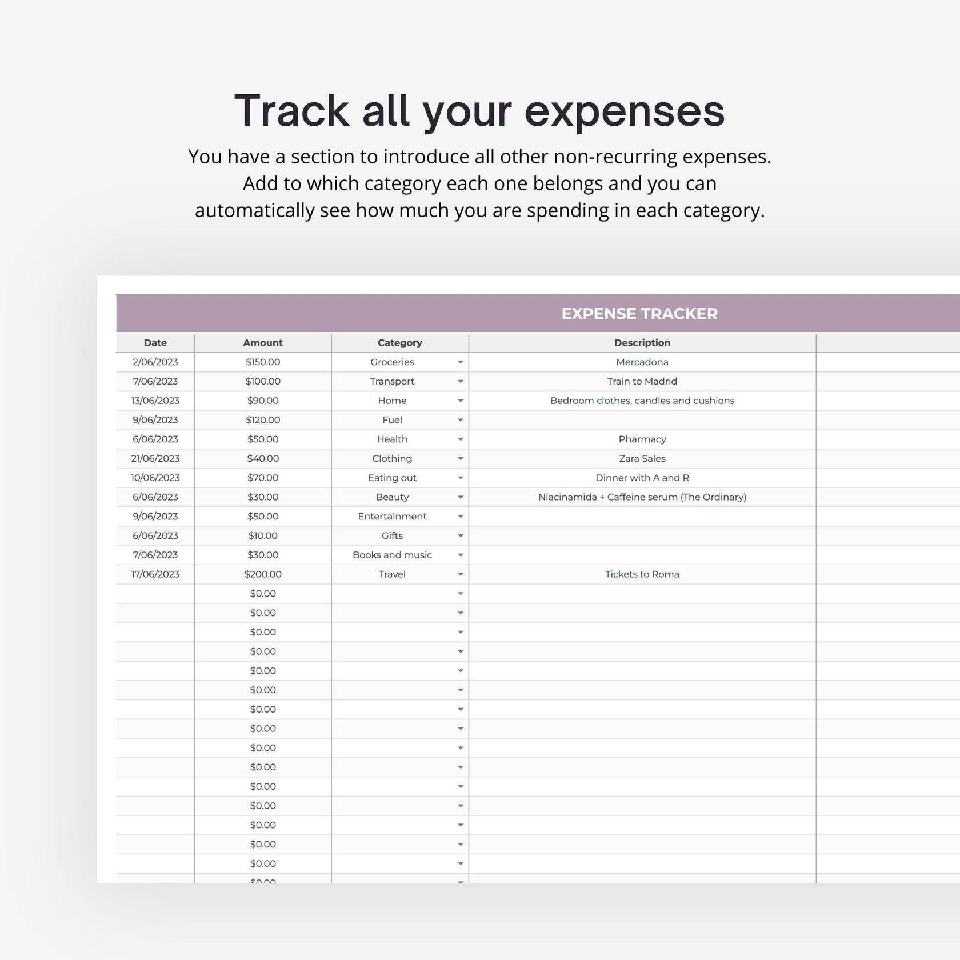This screenshot has height=960, width=960.
Task: Expand the Beauty category dropdown
Action: [461, 497]
